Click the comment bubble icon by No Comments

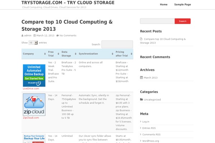58,36
